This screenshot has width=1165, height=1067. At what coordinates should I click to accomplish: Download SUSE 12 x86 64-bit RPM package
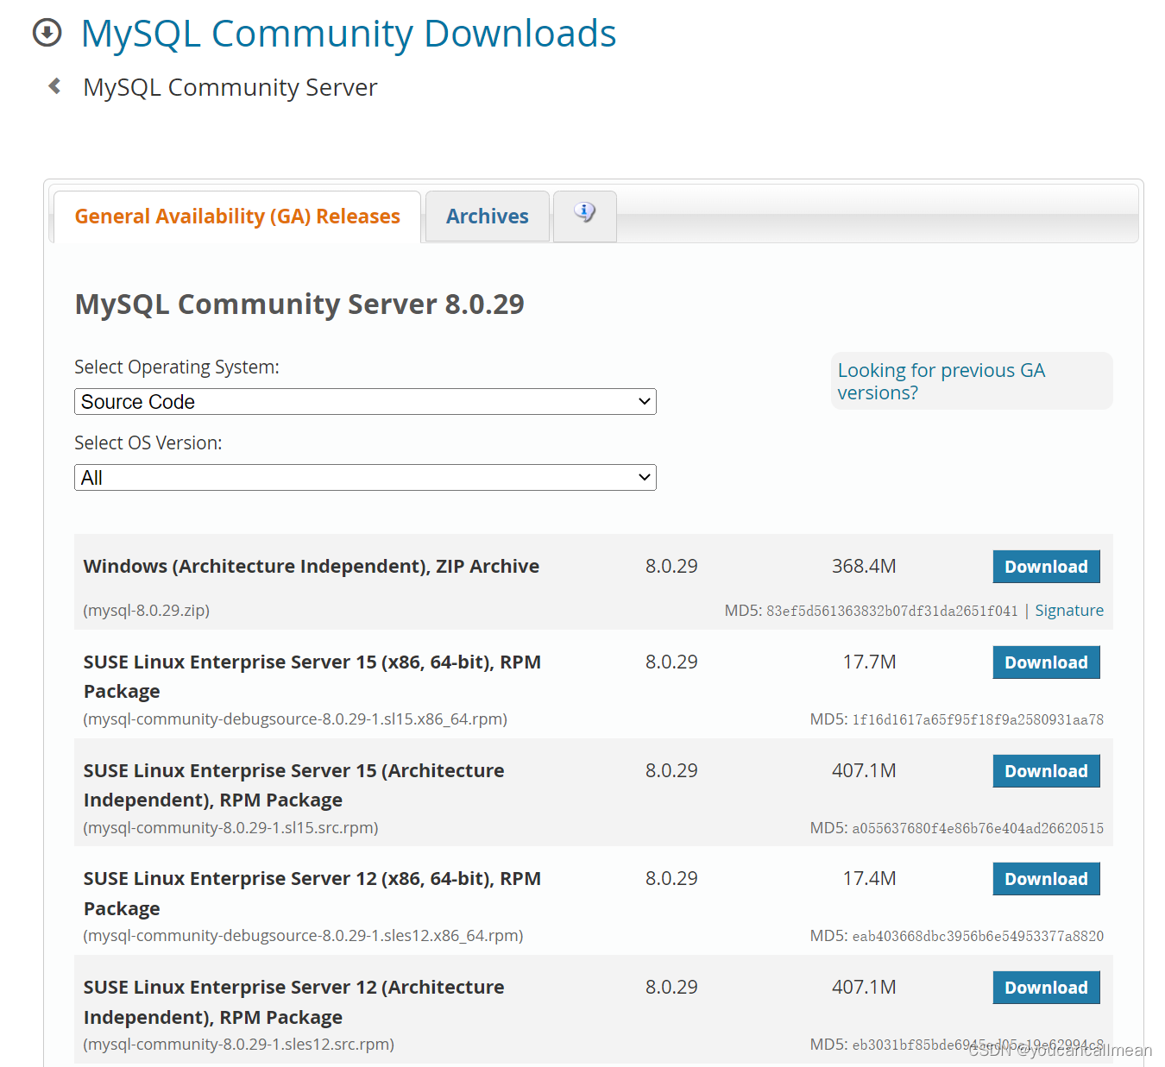[x=1046, y=879]
